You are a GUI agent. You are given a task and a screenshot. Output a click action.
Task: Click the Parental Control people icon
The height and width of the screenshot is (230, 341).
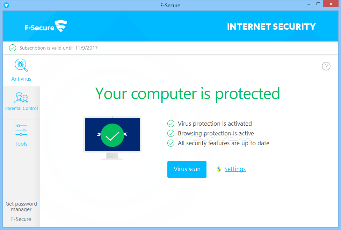[x=21, y=98]
